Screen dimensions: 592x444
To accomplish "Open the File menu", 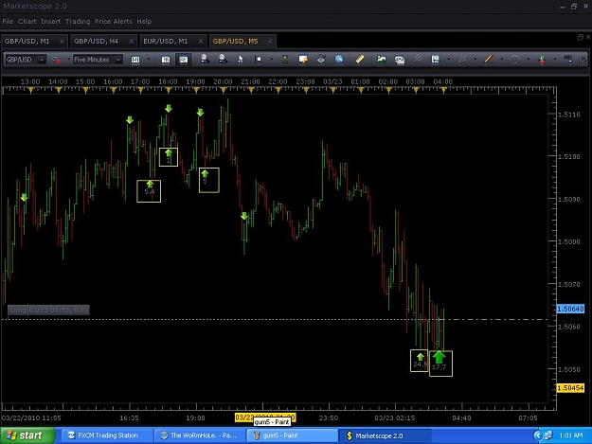I will click(8, 22).
